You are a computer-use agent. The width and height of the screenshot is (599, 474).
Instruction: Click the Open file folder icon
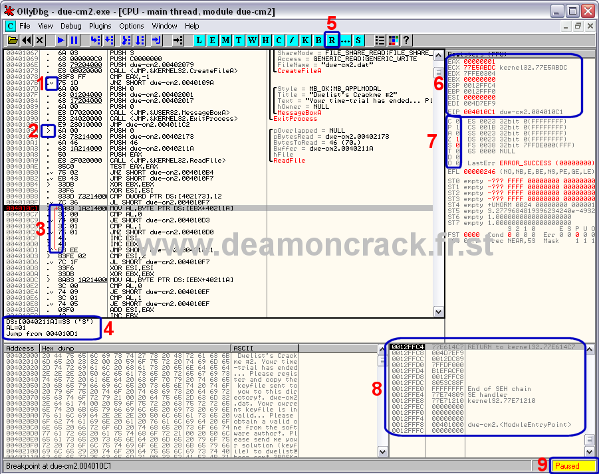click(x=13, y=40)
